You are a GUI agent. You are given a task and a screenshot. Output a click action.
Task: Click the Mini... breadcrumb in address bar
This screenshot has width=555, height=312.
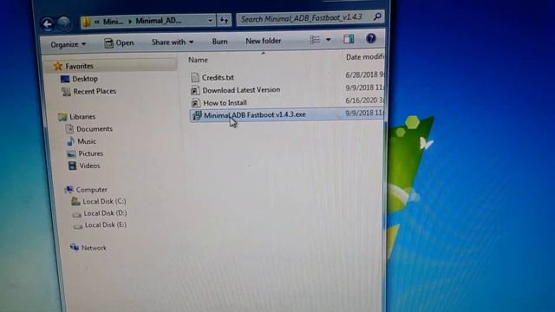coord(113,22)
